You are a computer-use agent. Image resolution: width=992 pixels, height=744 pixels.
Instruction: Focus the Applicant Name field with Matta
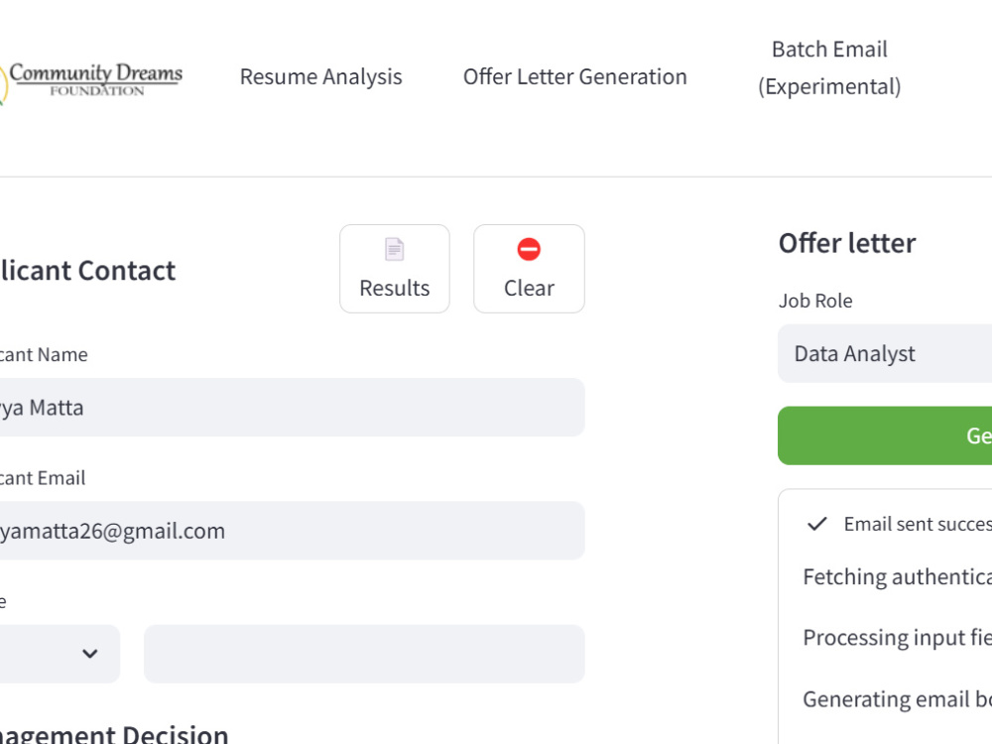[292, 408]
